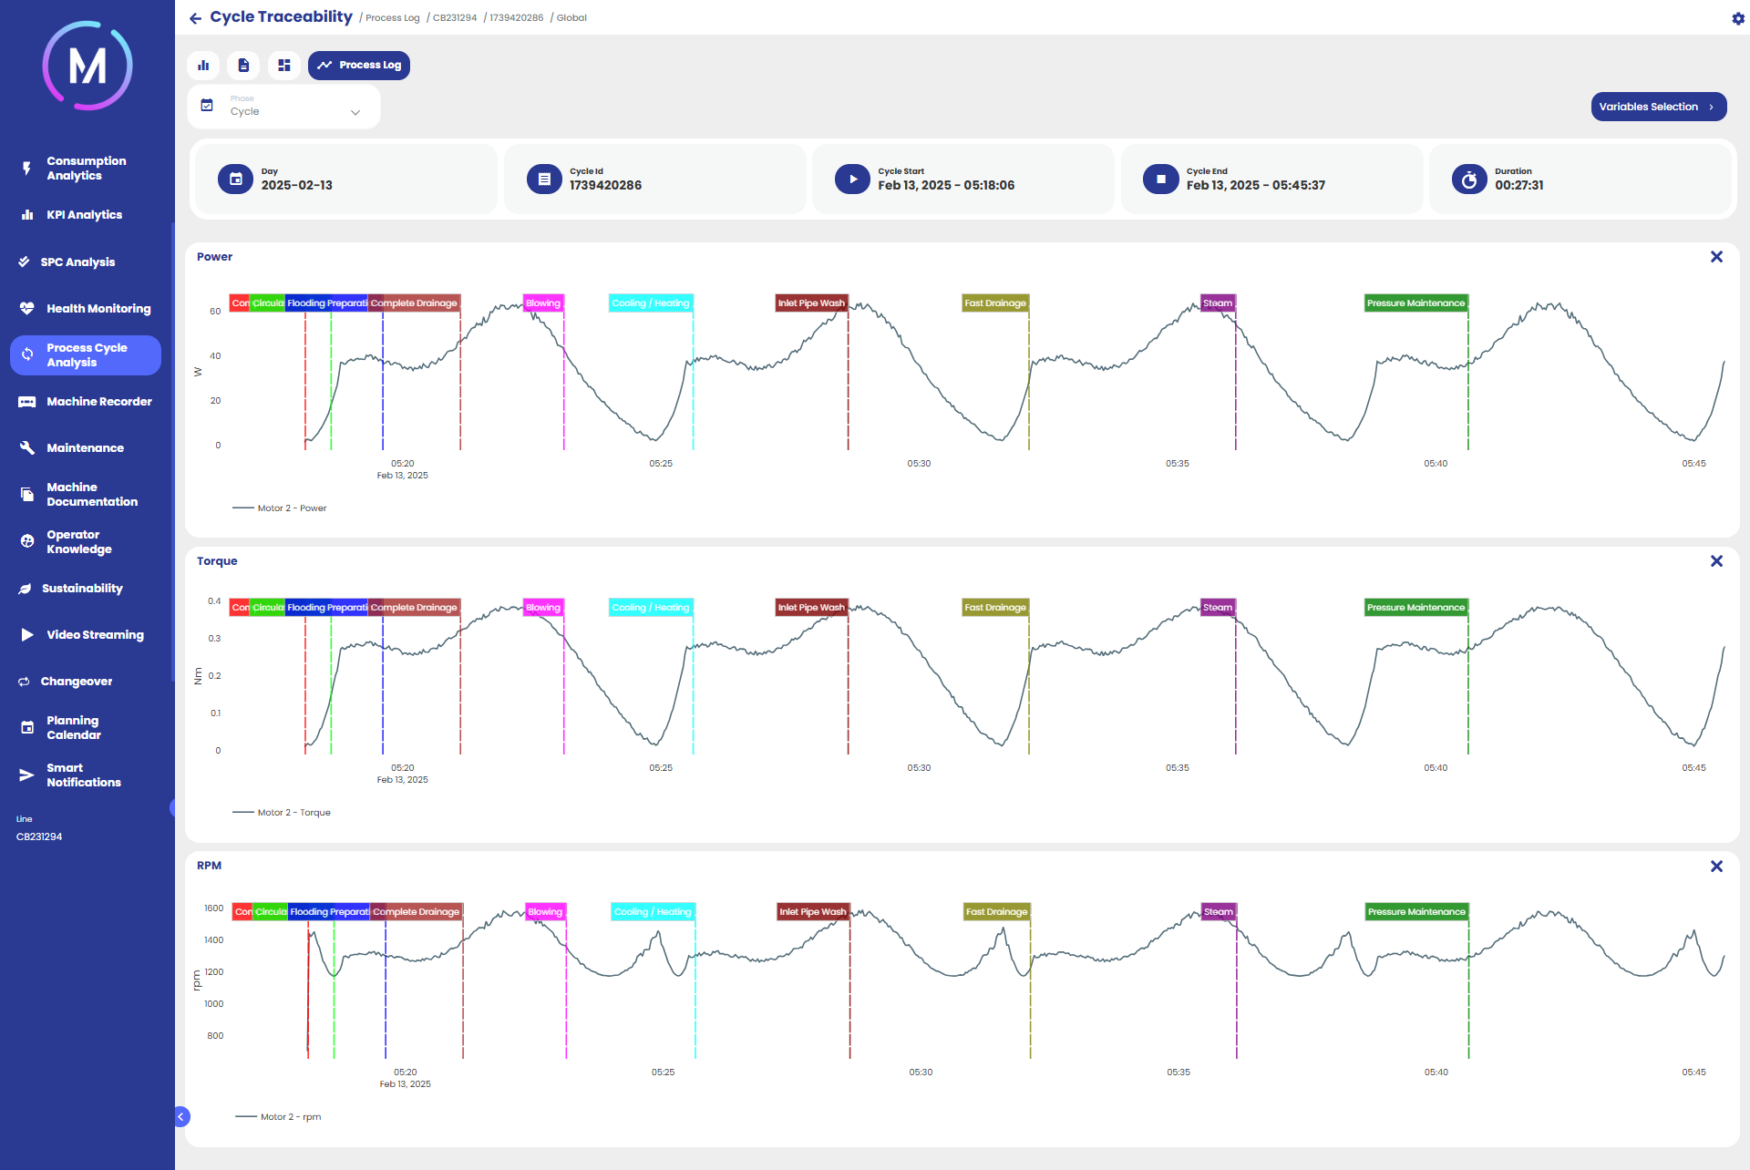Viewport: 1750px width, 1170px height.
Task: Open Machine Recorder in the sidebar
Action: (98, 402)
